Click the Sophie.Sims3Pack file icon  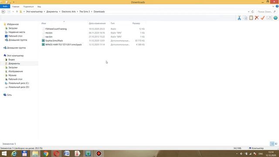pyautogui.click(x=43, y=41)
